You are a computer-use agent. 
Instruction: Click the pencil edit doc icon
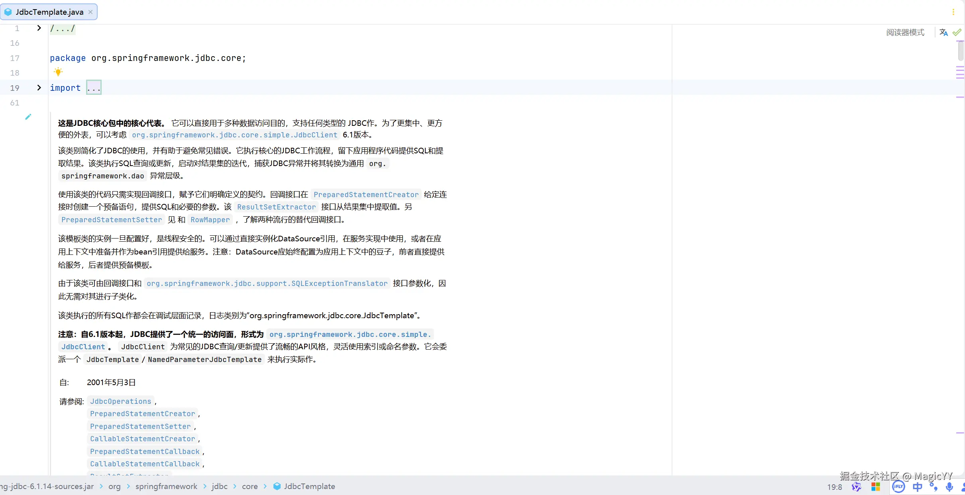click(x=28, y=117)
